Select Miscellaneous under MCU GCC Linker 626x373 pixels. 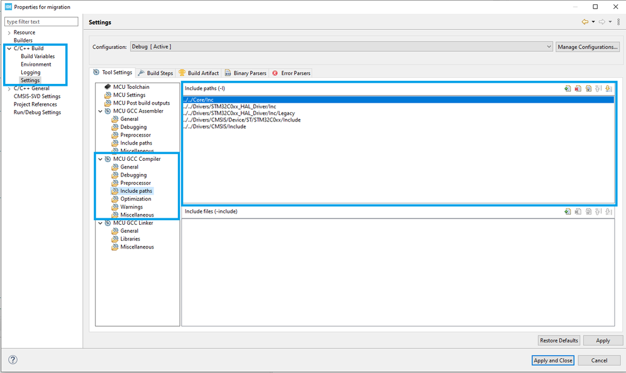pyautogui.click(x=137, y=247)
